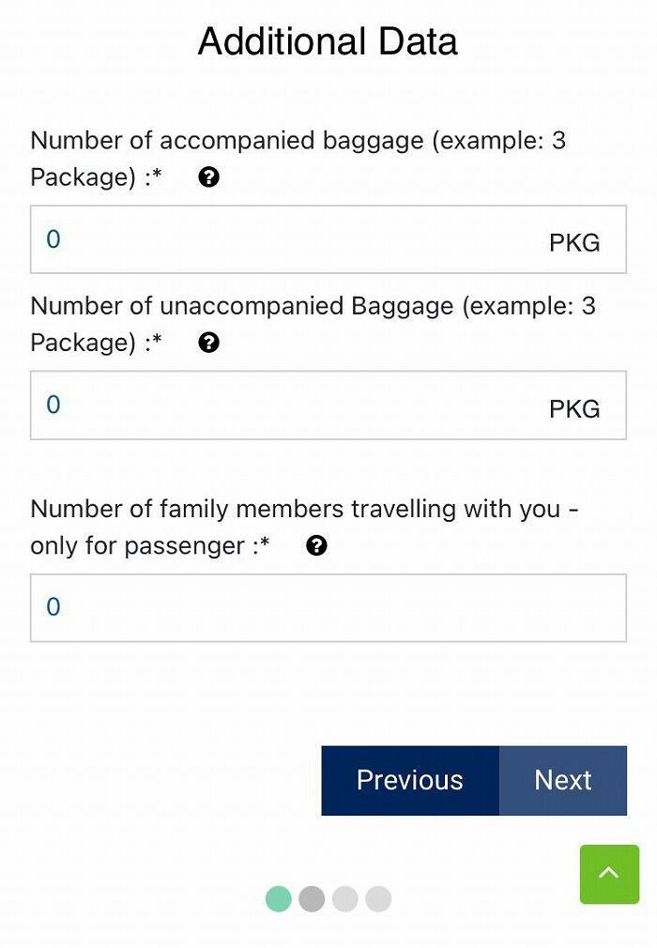Image resolution: width=657 pixels, height=948 pixels.
Task: Click PKG unit in accompanied baggage field
Action: pyautogui.click(x=574, y=243)
